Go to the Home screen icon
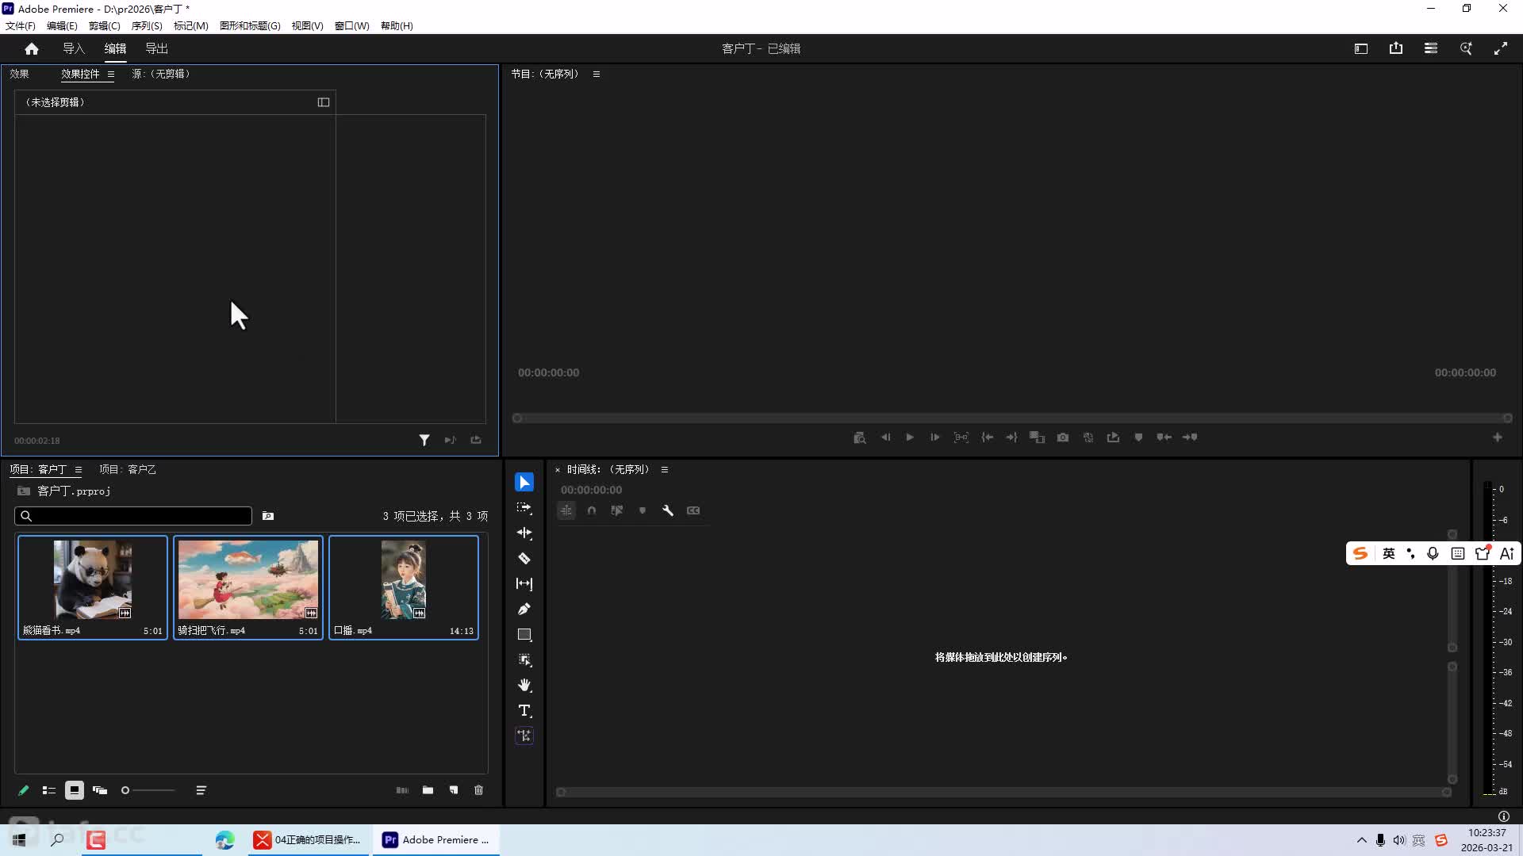This screenshot has height=856, width=1523. (x=32, y=48)
